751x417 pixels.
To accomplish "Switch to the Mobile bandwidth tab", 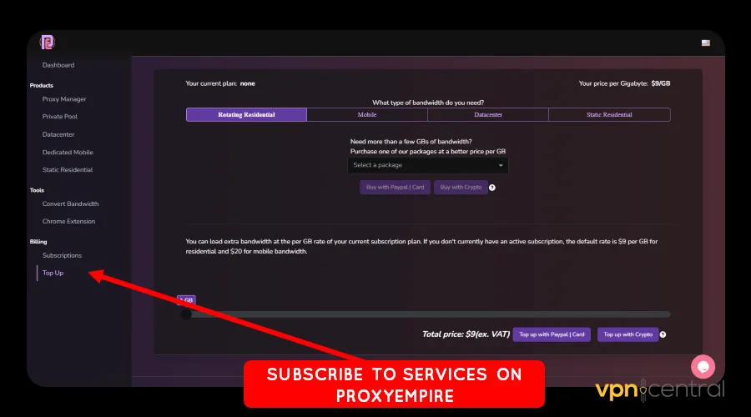I will [x=367, y=115].
